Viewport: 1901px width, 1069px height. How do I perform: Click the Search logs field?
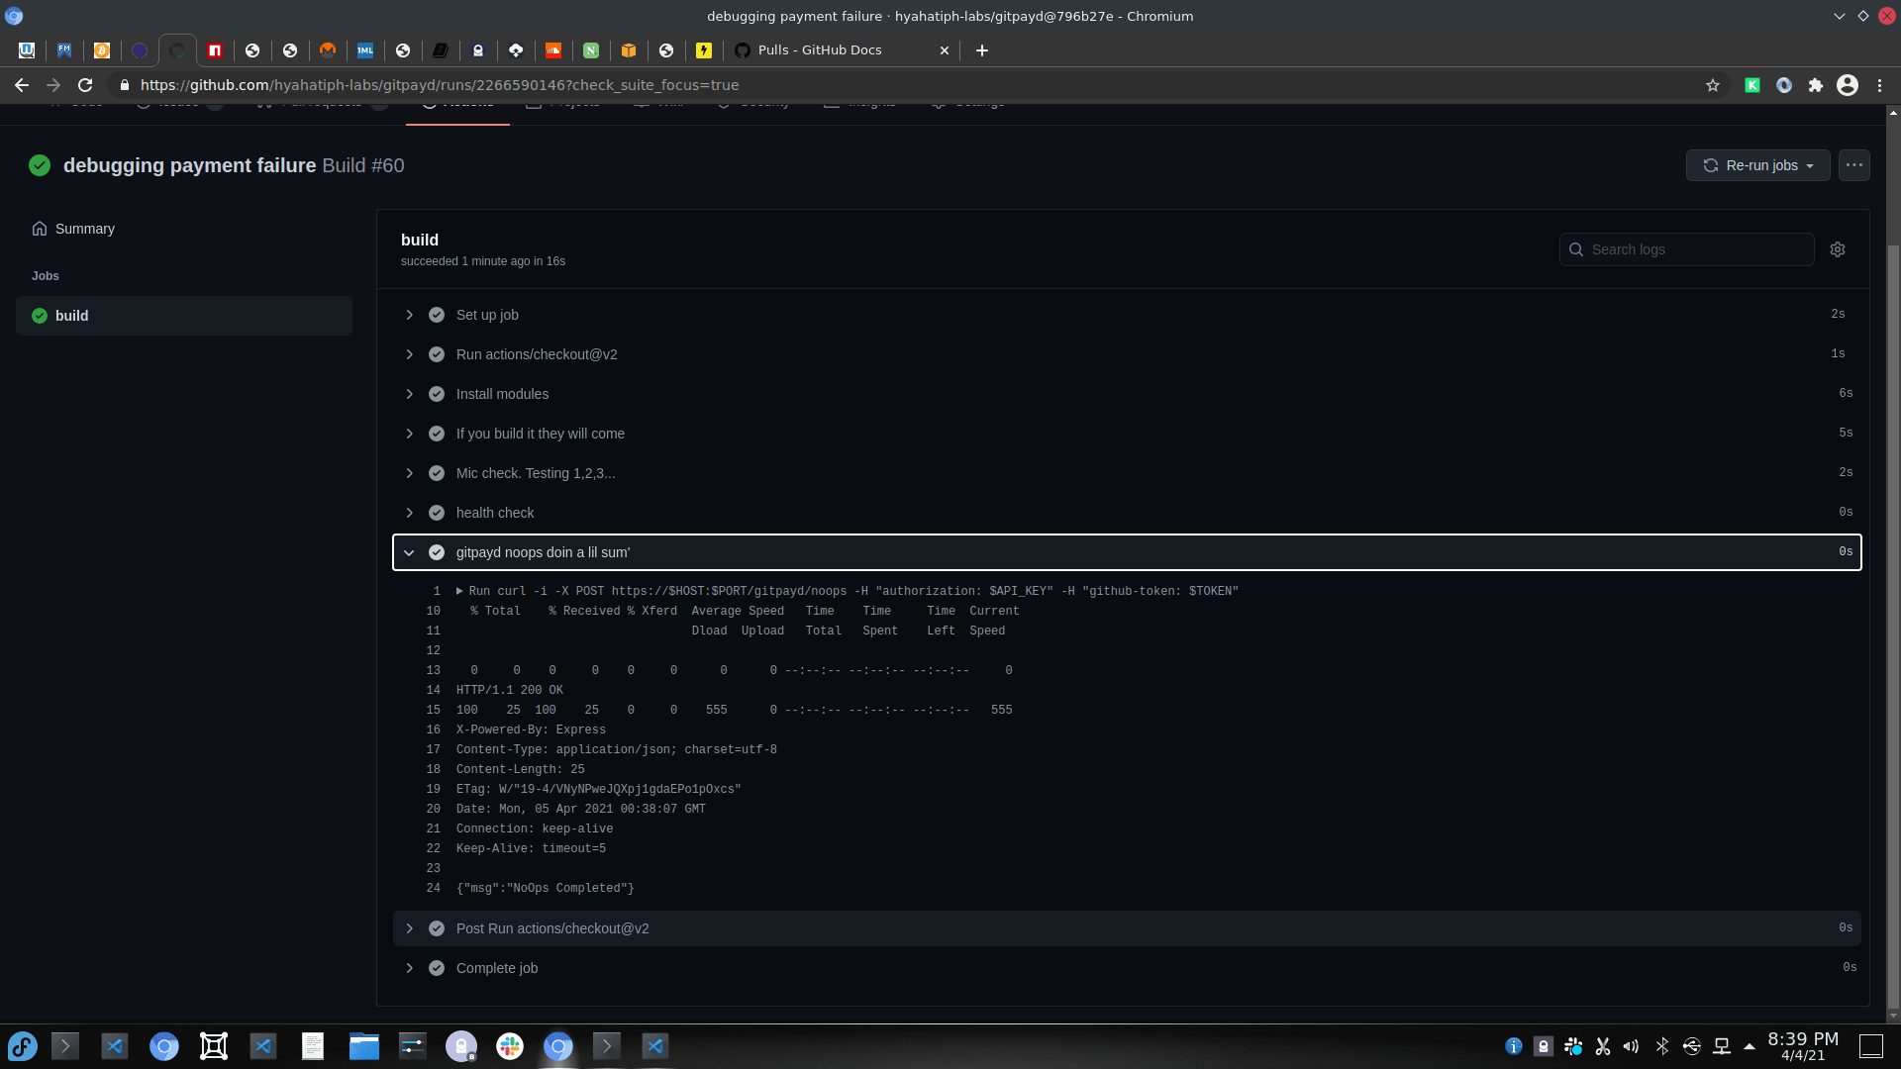click(x=1697, y=249)
